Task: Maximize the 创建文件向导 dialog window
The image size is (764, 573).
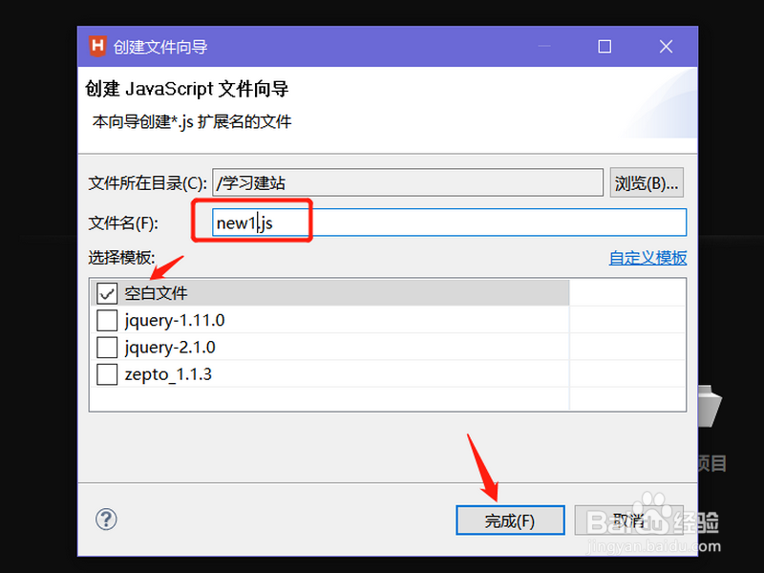Action: point(605,46)
